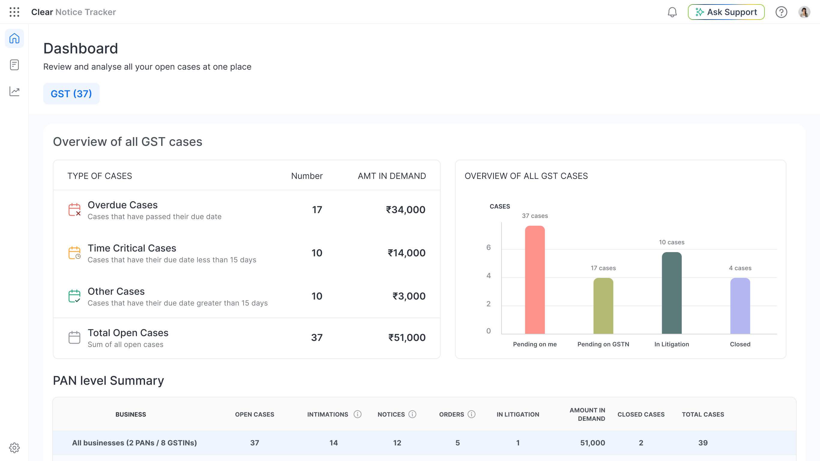Select the GST (37) tab
This screenshot has height=461, width=820.
click(x=71, y=94)
